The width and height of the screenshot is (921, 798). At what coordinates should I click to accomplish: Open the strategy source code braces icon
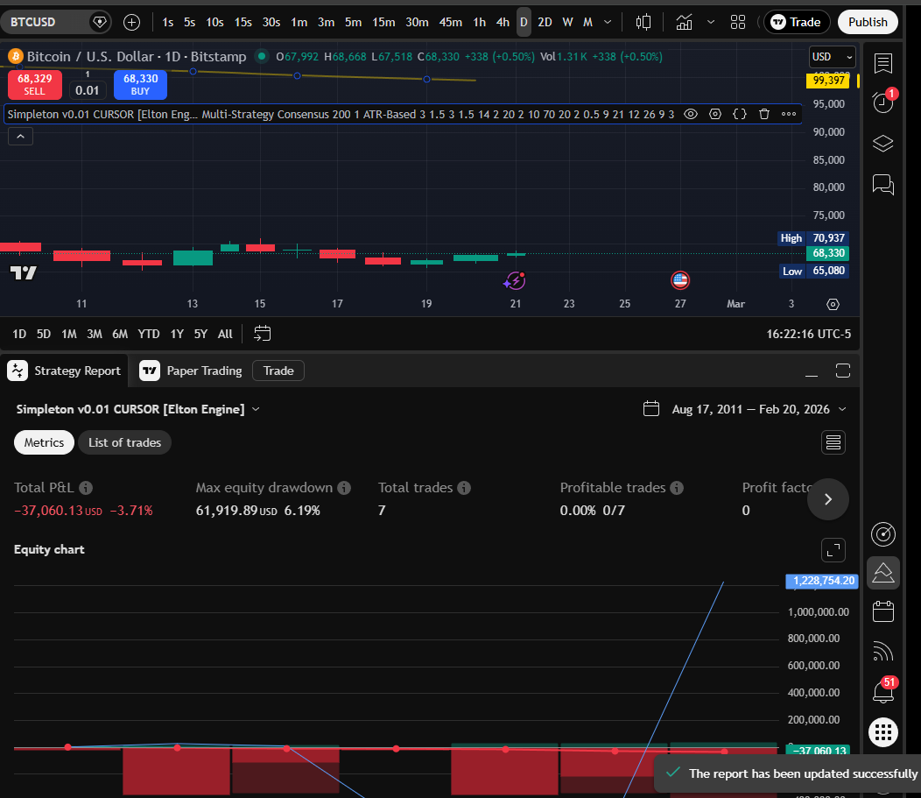tap(740, 114)
